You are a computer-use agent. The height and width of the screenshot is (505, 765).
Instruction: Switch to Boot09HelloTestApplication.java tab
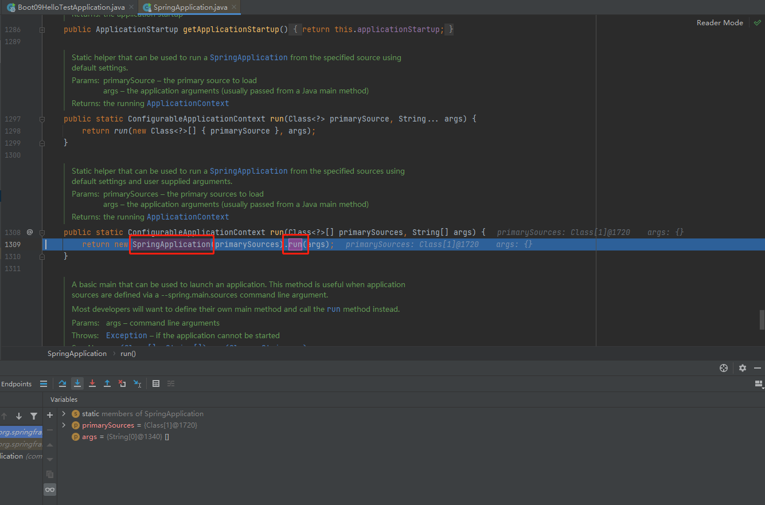72,7
